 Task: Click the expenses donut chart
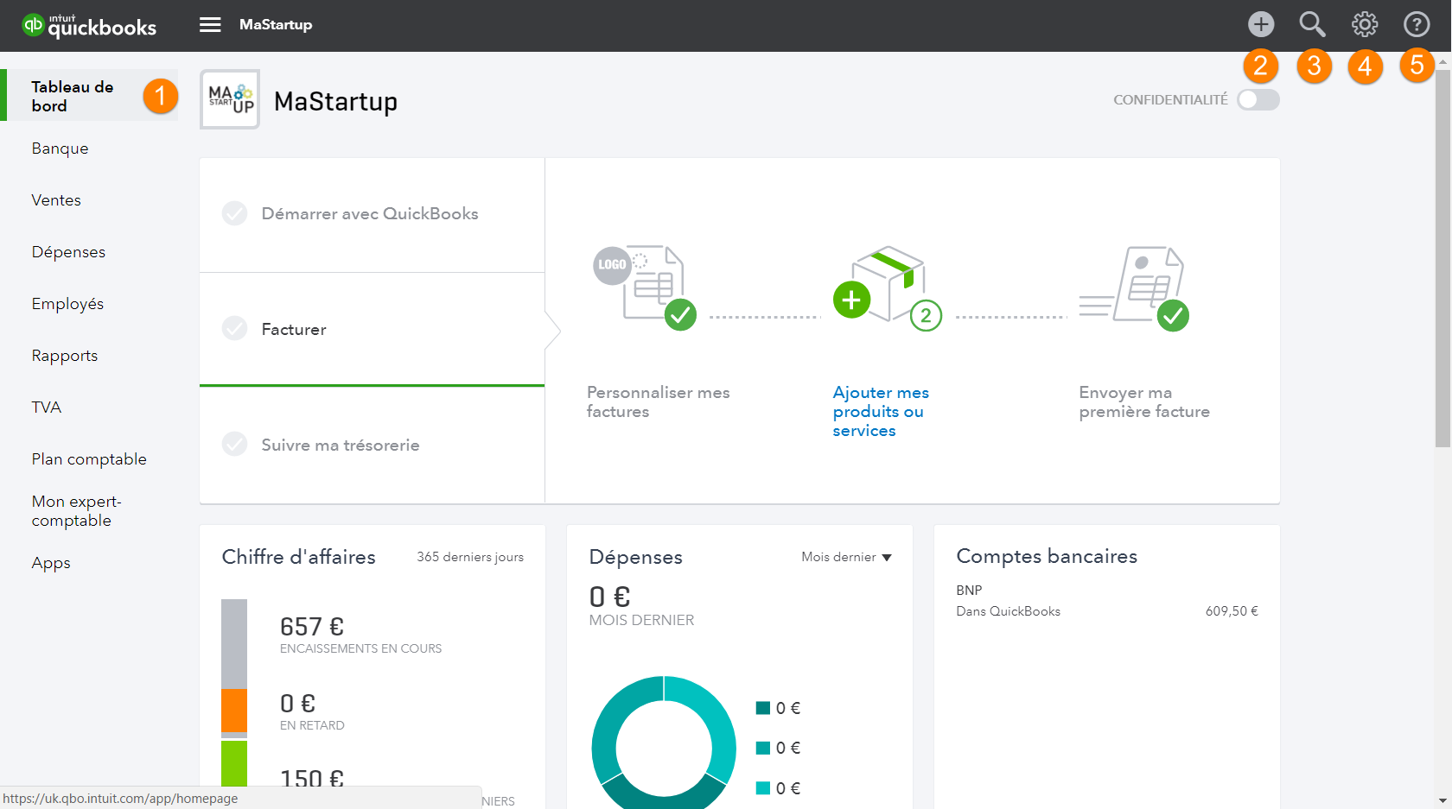[664, 743]
